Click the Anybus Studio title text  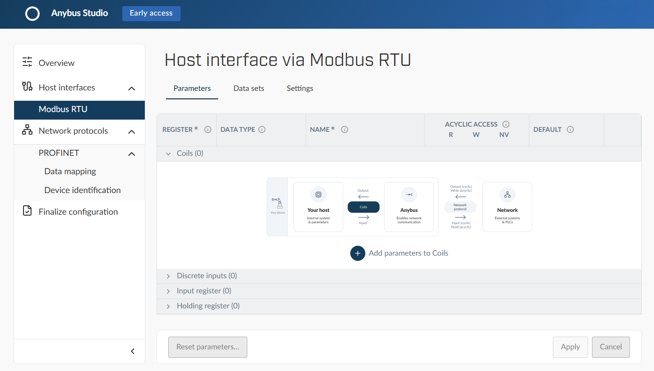point(79,13)
